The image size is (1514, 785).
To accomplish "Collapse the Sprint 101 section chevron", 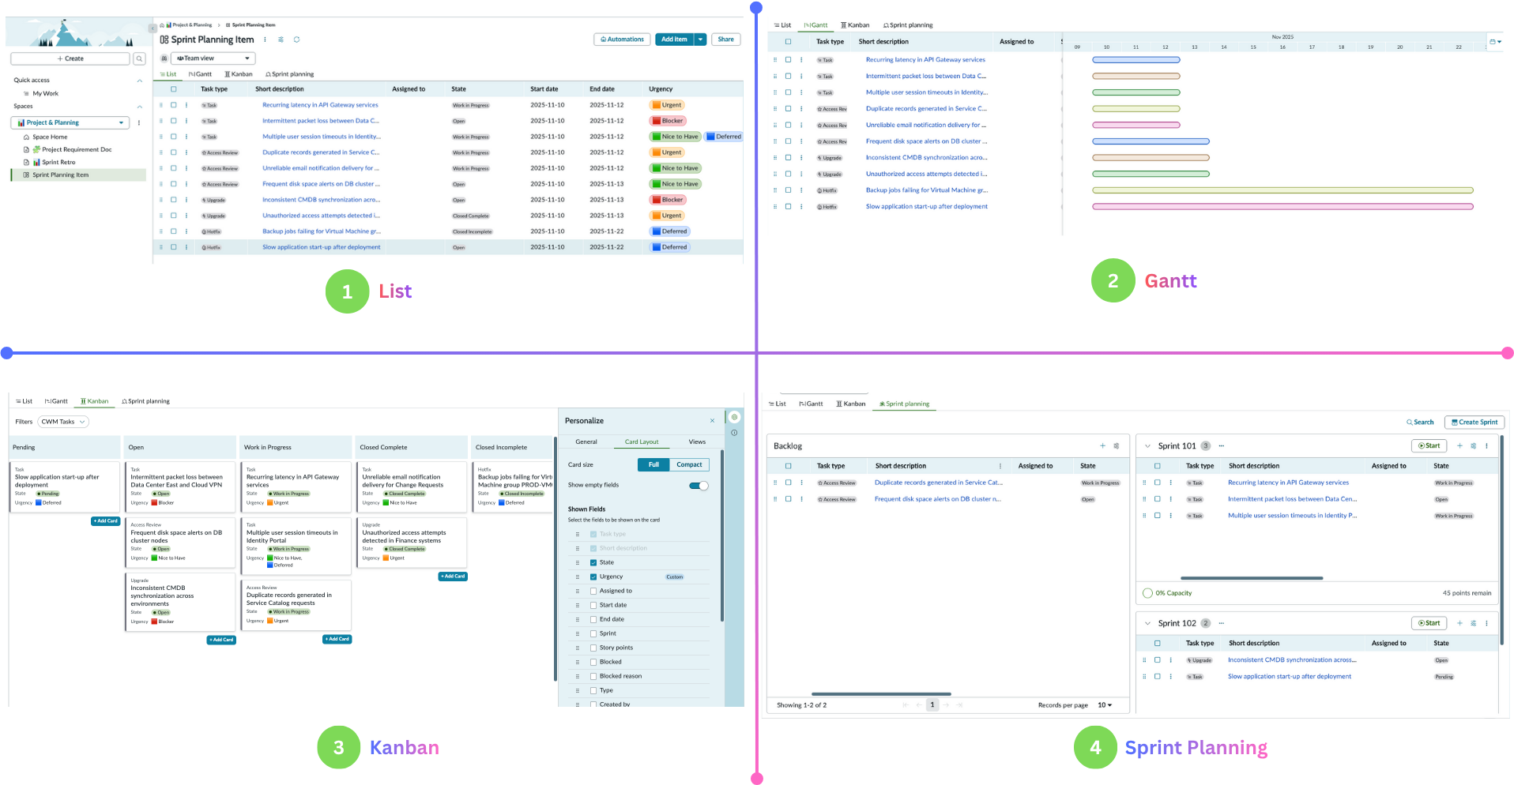I will tap(1147, 446).
